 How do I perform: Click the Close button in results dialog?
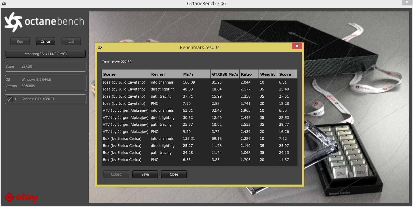pyautogui.click(x=174, y=174)
